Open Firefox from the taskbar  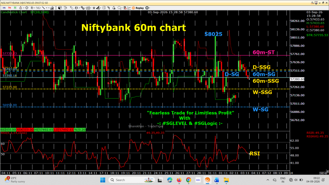tap(179, 180)
